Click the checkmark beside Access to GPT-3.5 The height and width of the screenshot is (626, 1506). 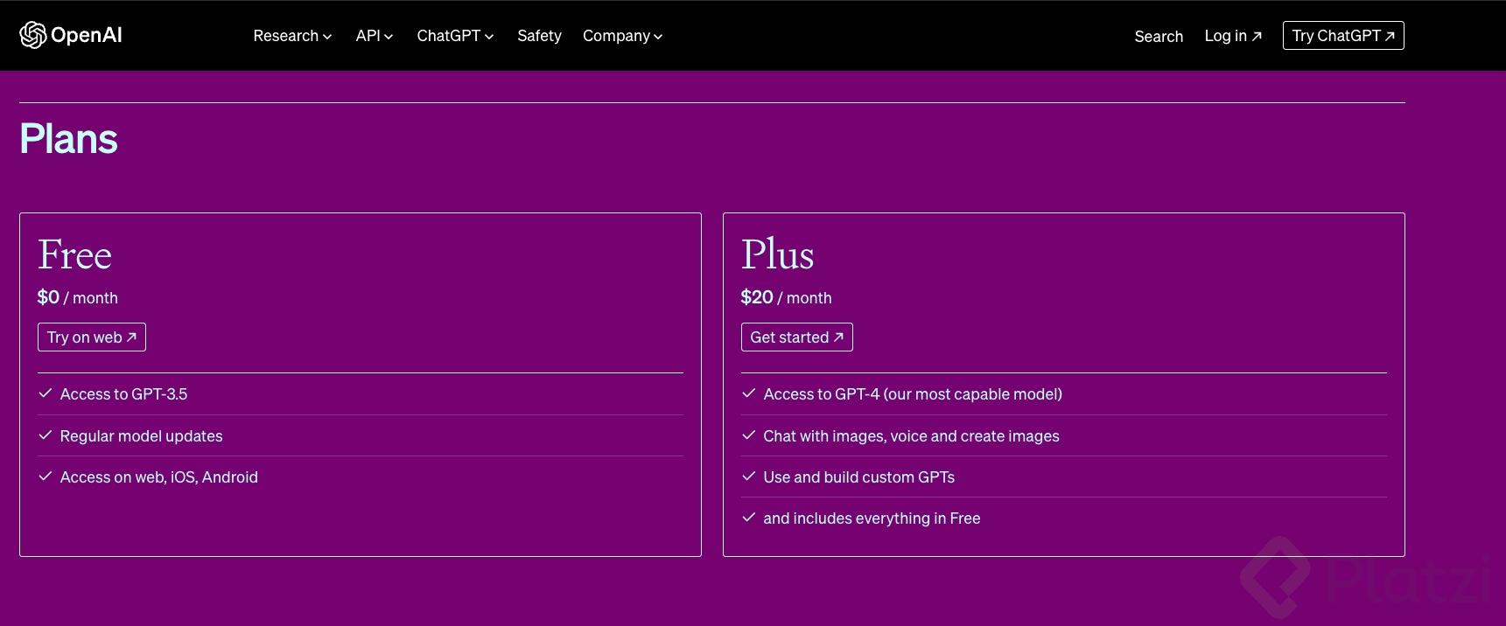point(46,393)
